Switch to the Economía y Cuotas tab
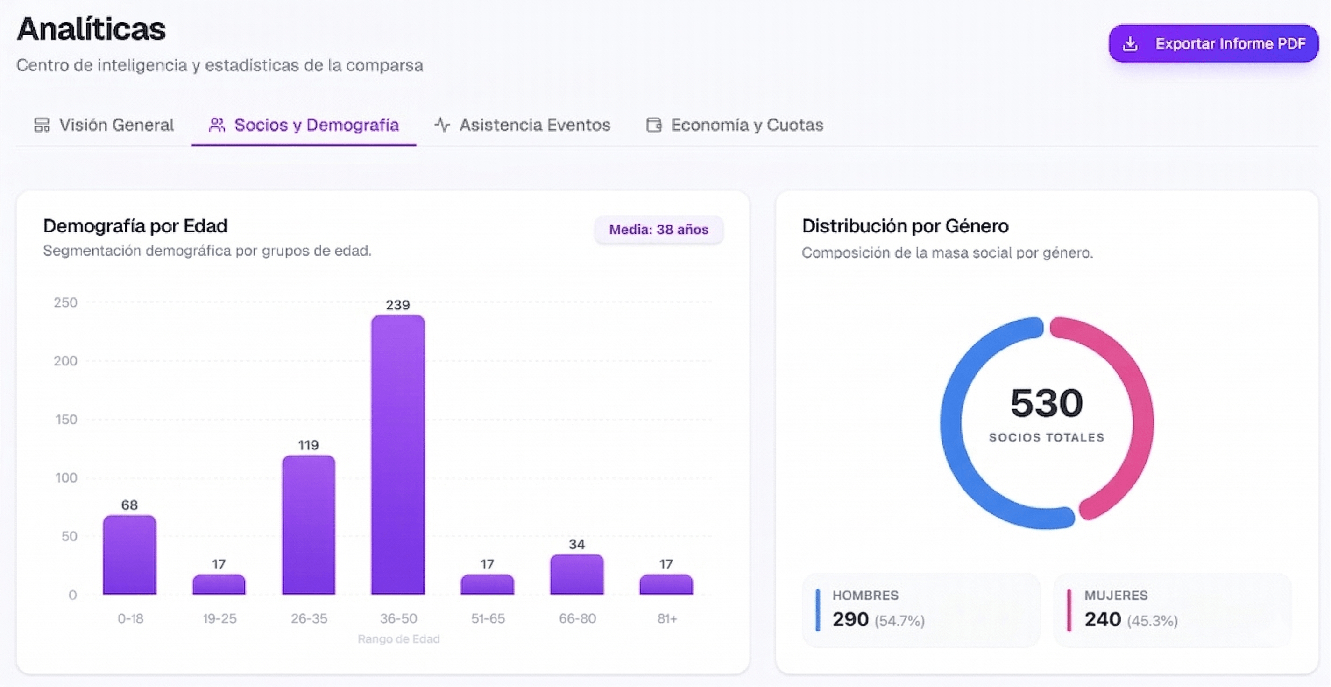The height and width of the screenshot is (687, 1331). [747, 125]
